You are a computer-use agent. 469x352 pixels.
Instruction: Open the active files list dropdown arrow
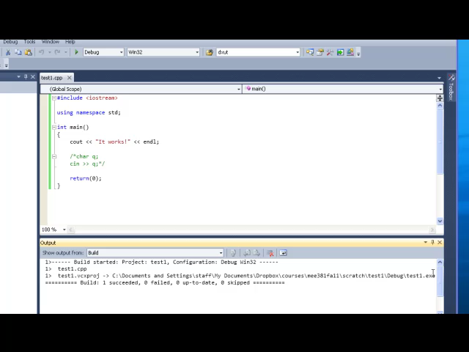[439, 78]
